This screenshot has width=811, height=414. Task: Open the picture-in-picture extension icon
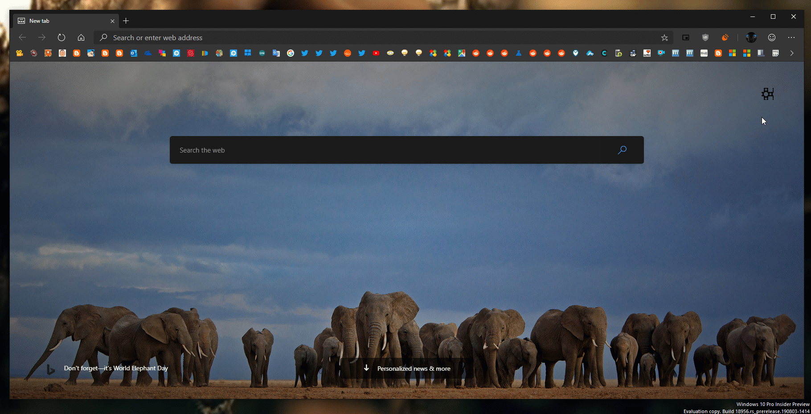click(686, 37)
